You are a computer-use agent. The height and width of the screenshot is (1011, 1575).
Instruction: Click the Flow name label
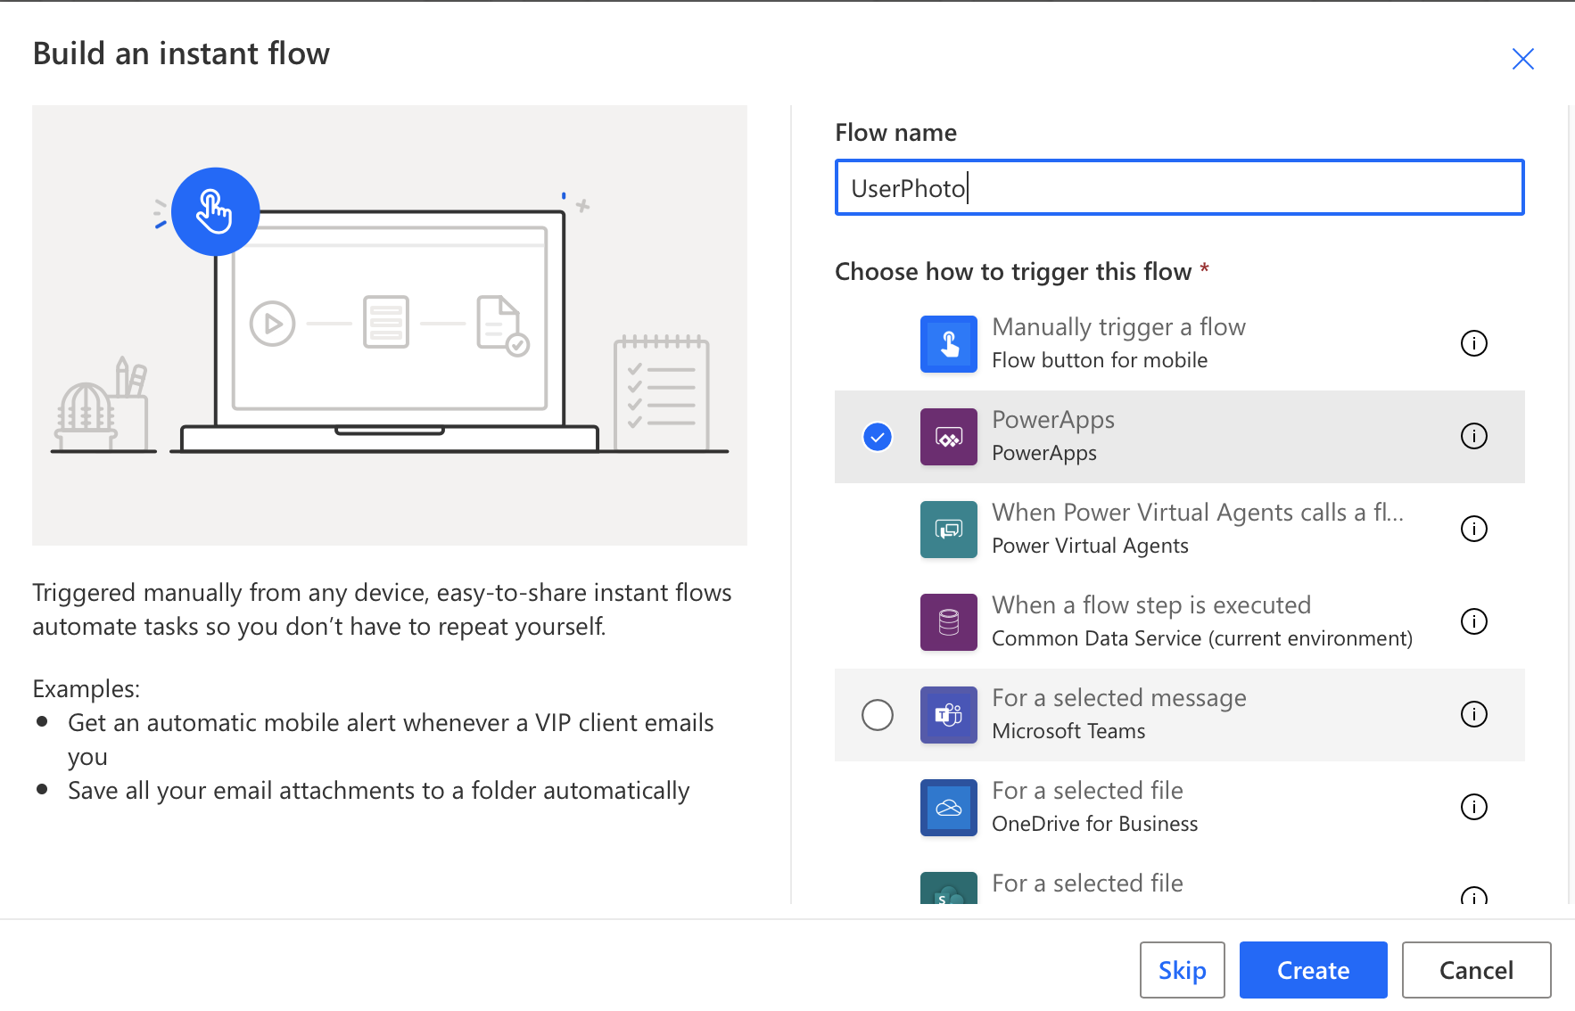point(895,133)
